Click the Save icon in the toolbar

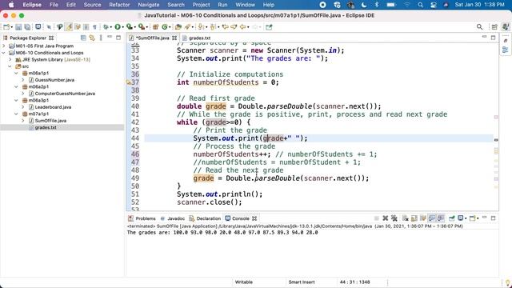coord(18,27)
